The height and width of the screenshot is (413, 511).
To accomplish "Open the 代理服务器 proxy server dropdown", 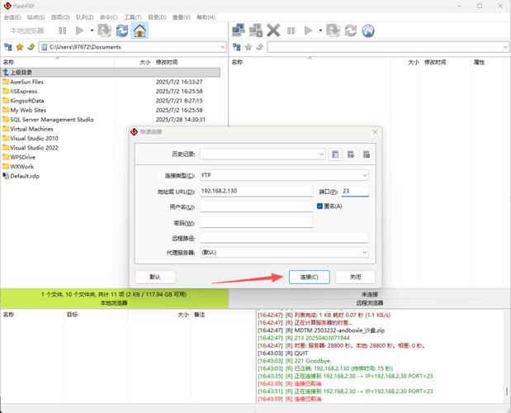I will 364,252.
